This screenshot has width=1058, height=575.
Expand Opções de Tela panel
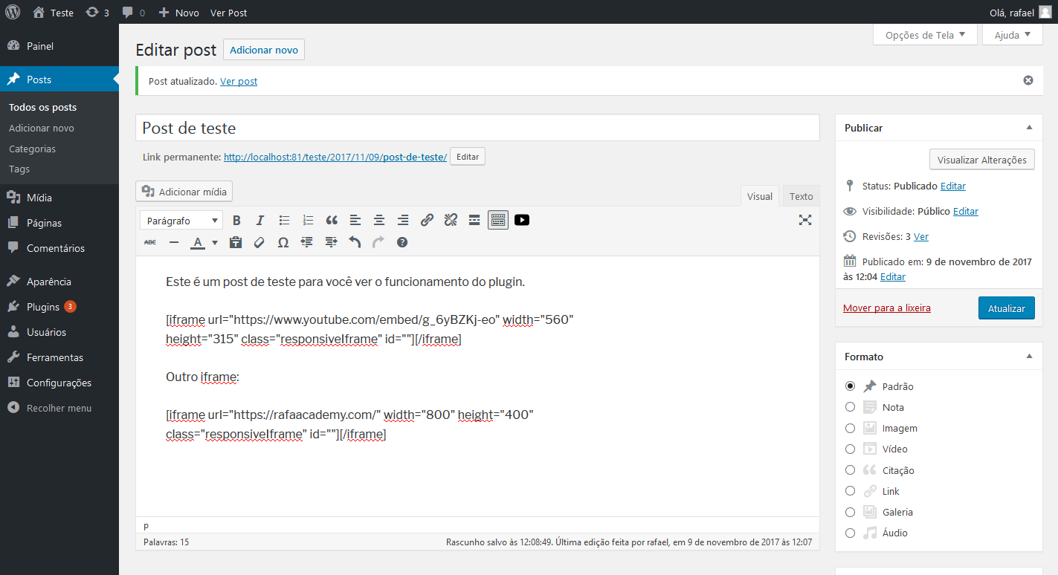tap(925, 35)
